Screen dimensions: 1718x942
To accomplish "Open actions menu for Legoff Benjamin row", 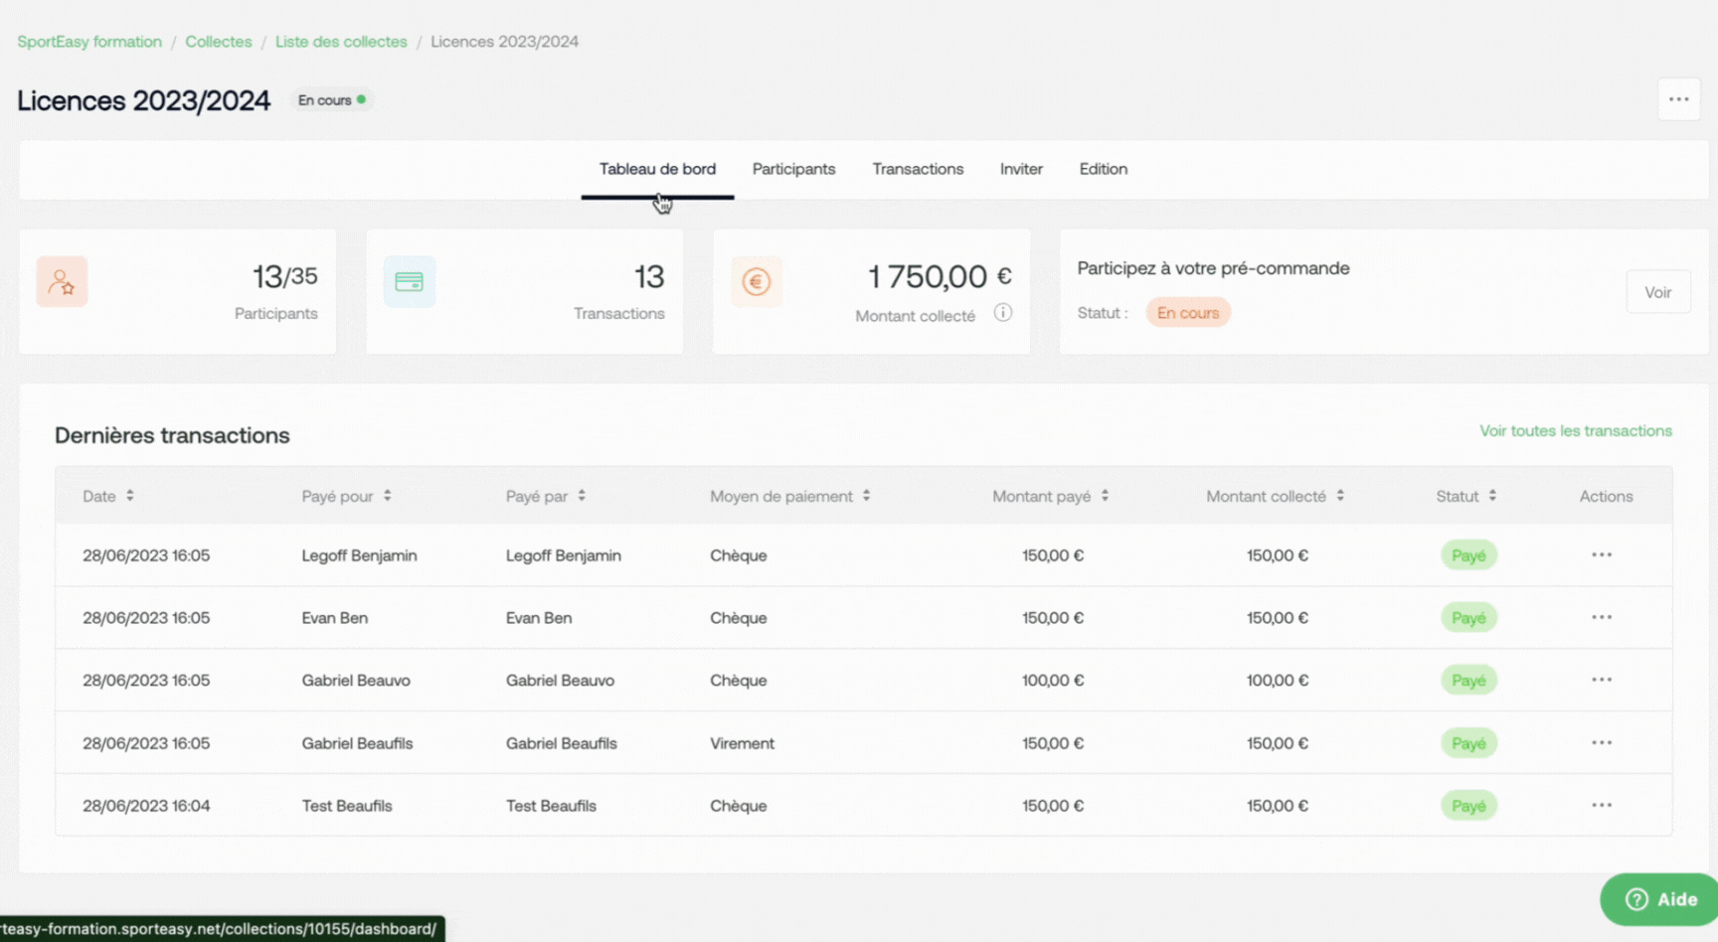I will point(1602,554).
